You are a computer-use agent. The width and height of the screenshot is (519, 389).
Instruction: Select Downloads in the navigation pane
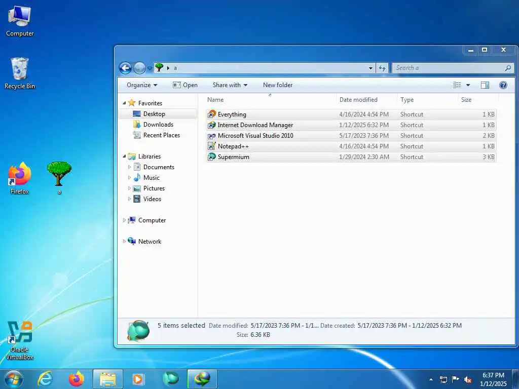point(158,125)
